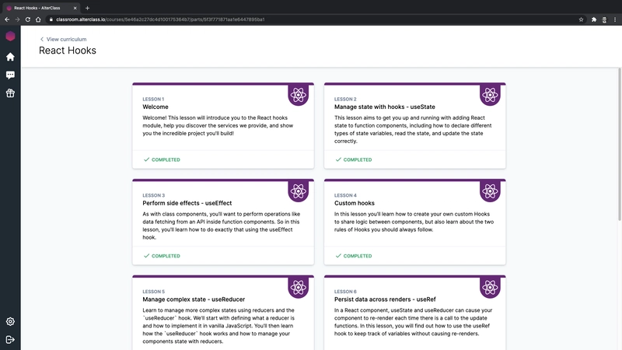Click React atom icon on Lesson 4 card
This screenshot has height=350, width=622.
coord(490,191)
